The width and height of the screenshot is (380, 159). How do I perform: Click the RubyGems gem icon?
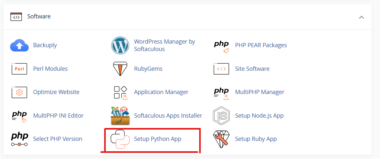pos(120,69)
